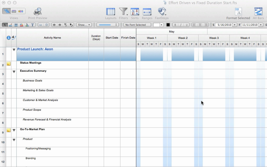Screen dimensions: 267x167
Task: Set center text alignment
Action: coord(200,25)
